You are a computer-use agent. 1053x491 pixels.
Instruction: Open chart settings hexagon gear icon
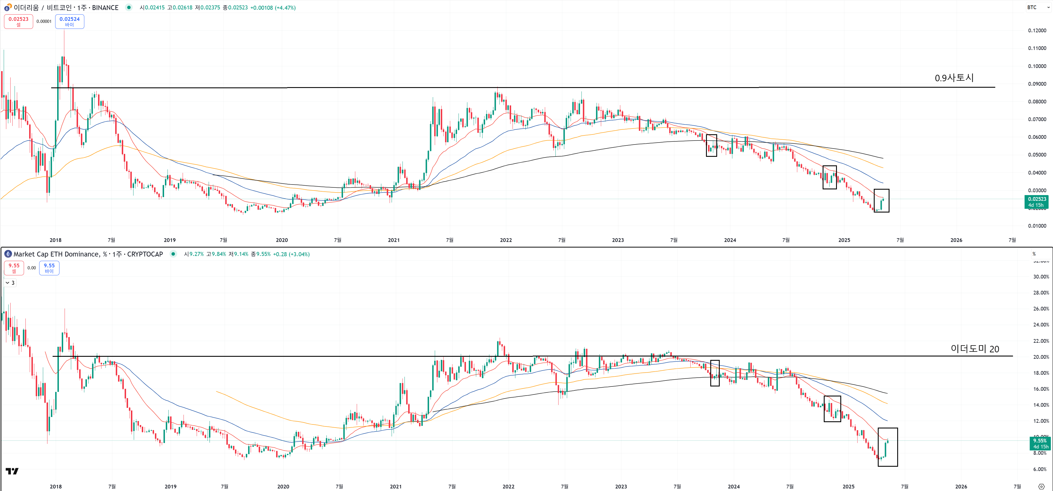coord(1041,486)
